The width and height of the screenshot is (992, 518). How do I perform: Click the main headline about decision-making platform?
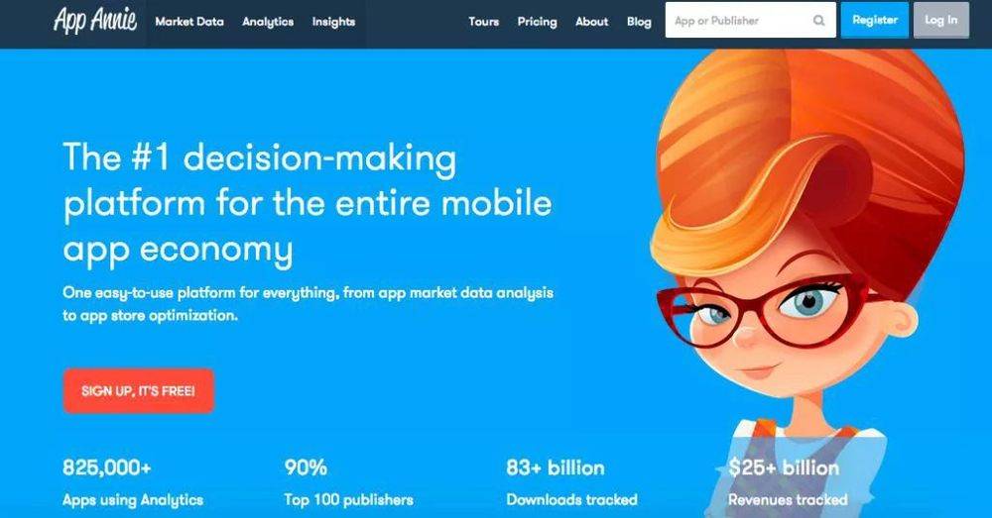click(x=308, y=203)
